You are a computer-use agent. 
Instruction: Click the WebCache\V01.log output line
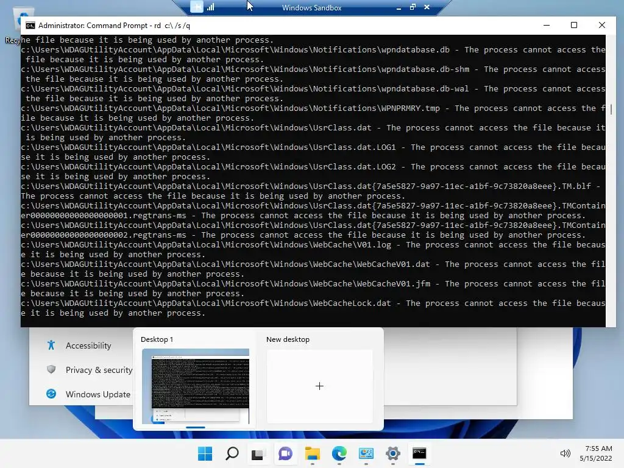pos(313,249)
